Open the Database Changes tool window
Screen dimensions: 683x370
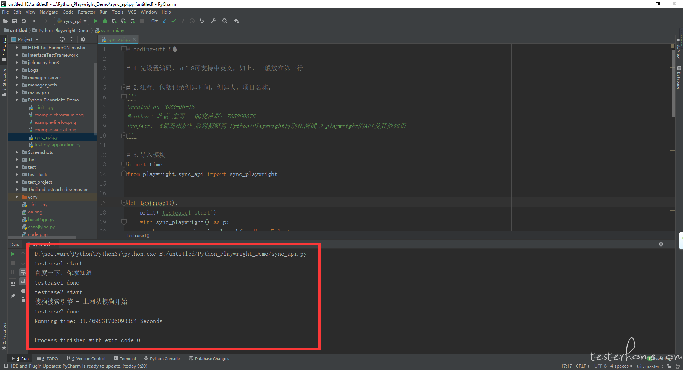point(209,359)
